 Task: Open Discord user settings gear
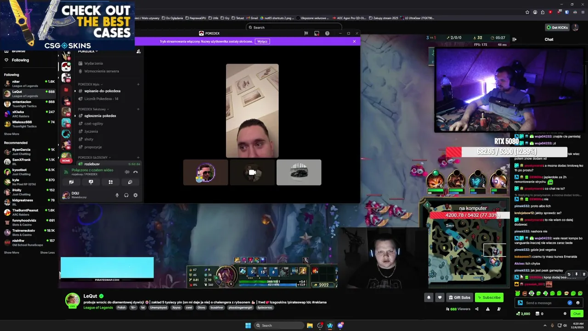(x=136, y=195)
